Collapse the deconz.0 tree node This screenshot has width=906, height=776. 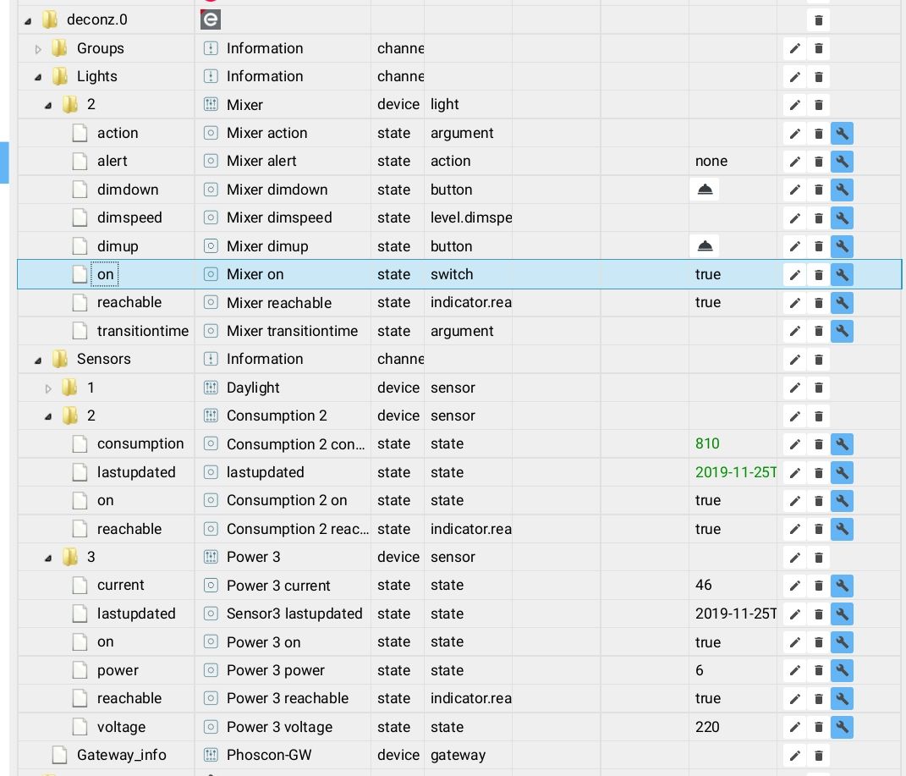point(28,21)
